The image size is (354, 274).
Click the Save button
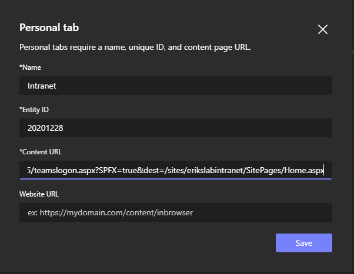pyautogui.click(x=303, y=243)
